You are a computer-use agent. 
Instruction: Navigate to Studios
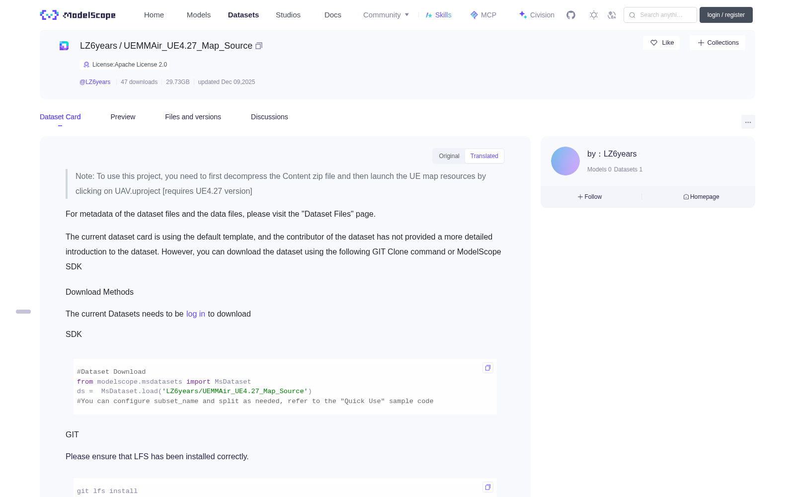point(288,15)
